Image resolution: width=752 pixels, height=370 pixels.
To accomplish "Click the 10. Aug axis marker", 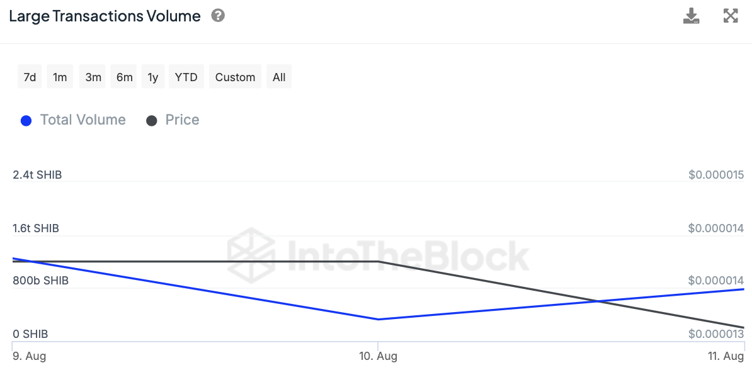I will coord(378,356).
